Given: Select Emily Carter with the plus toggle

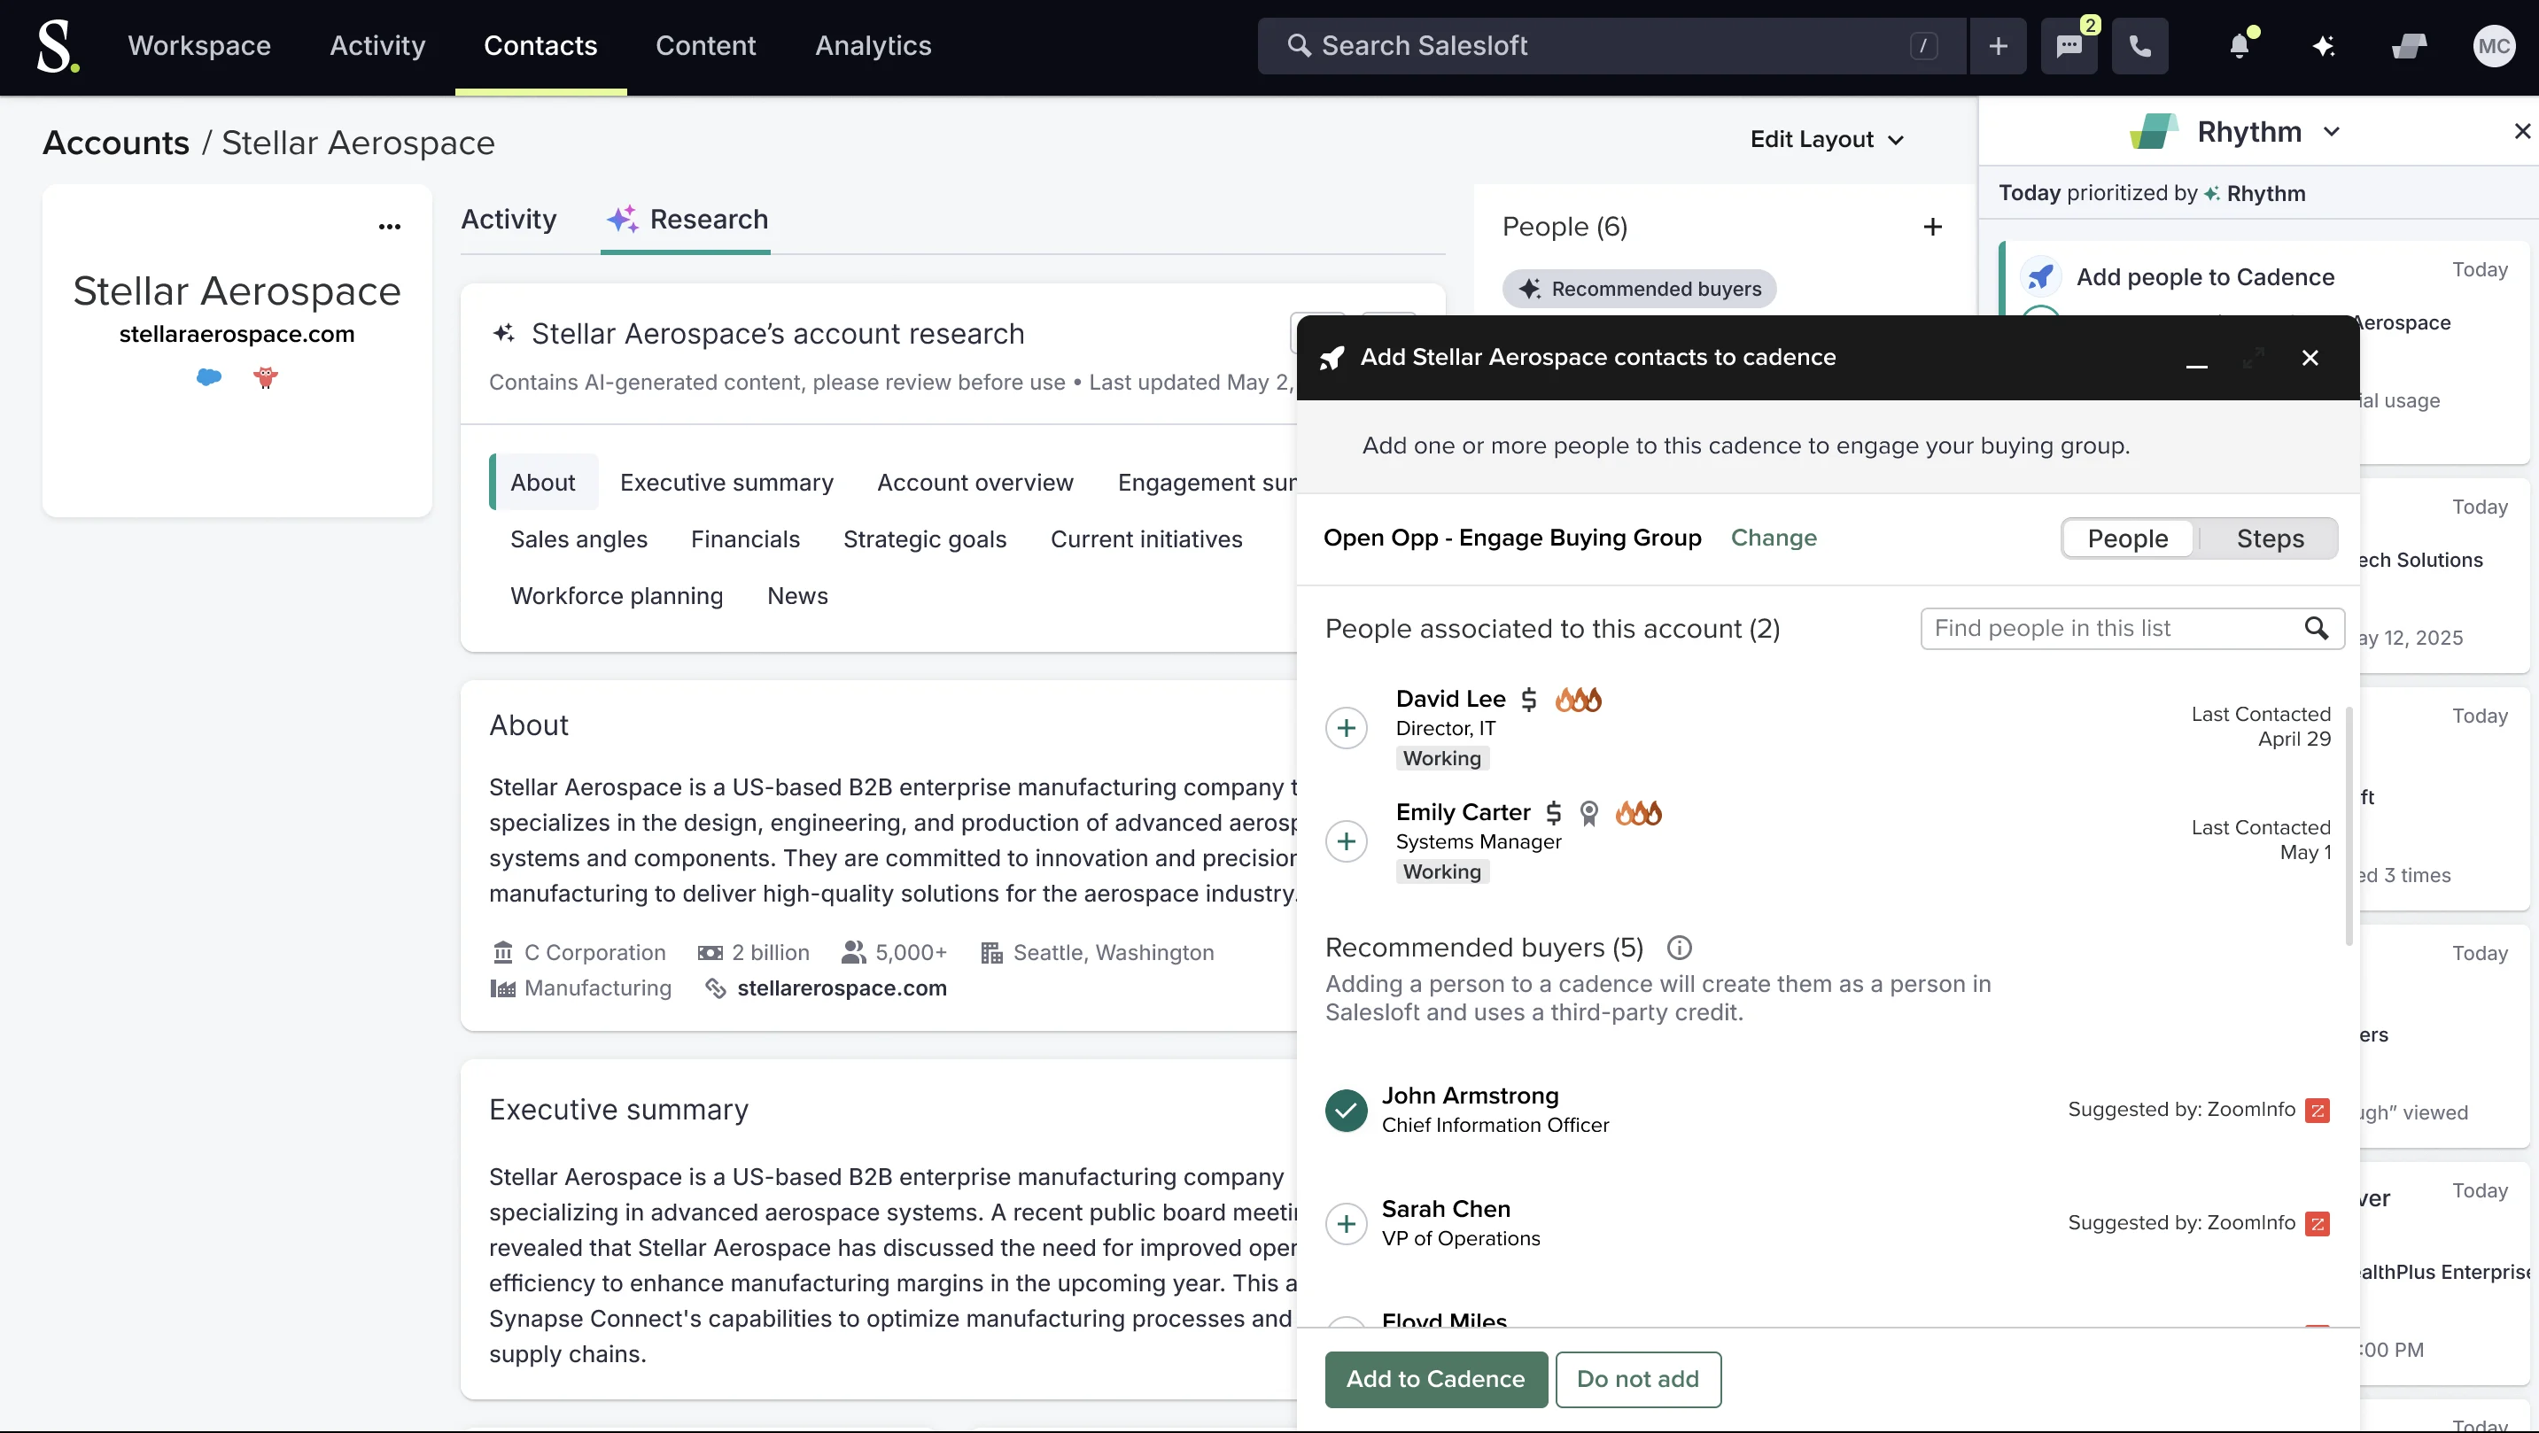Looking at the screenshot, I should tap(1347, 841).
